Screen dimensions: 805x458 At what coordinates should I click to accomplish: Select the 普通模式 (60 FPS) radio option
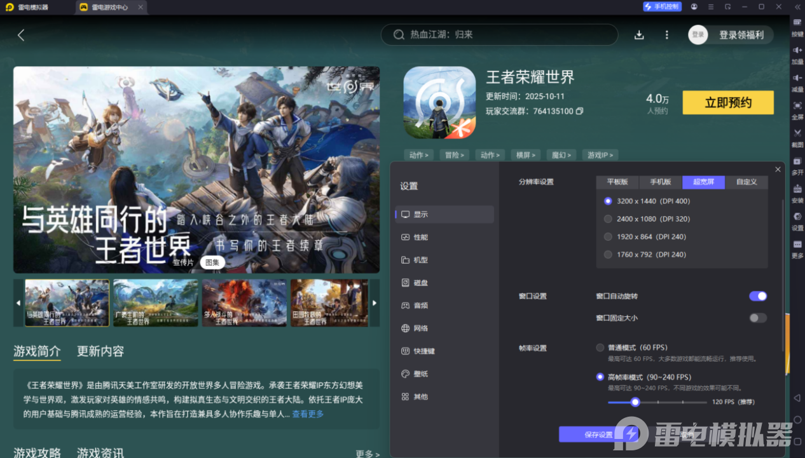point(600,347)
